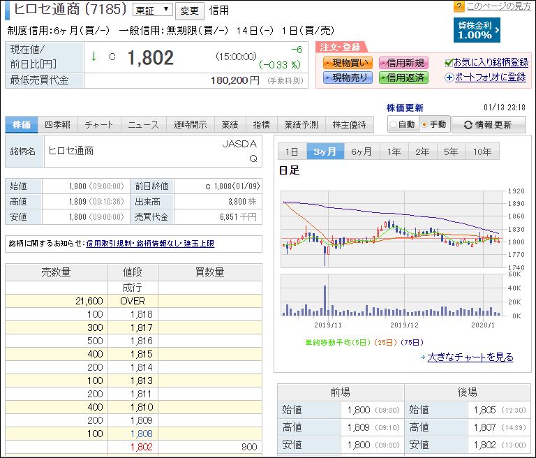Viewport: 536px width, 458px height.
Task: Select the 5年 chart period
Action: click(452, 152)
